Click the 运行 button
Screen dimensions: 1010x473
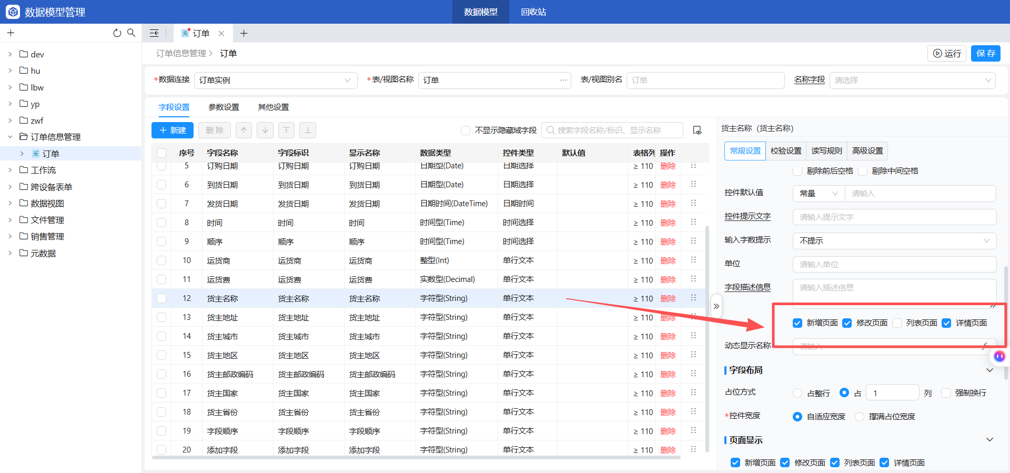(947, 53)
